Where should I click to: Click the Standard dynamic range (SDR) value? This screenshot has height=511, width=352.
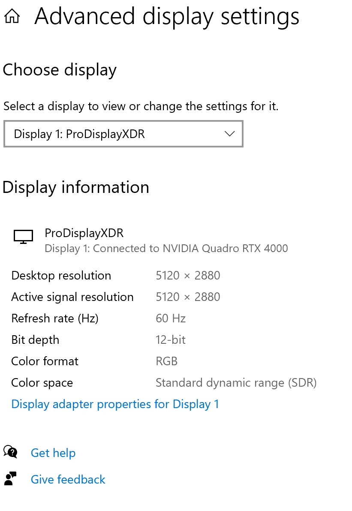click(x=236, y=382)
